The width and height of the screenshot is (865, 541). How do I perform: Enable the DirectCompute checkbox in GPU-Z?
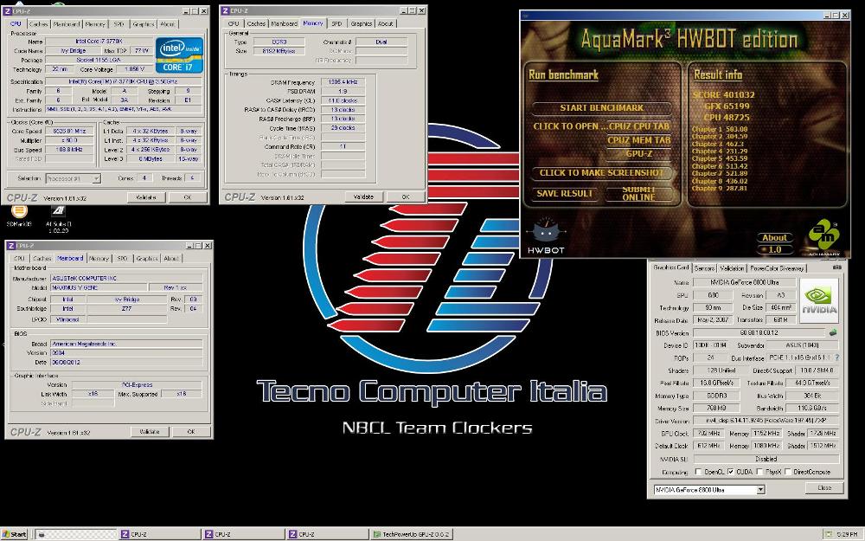(788, 472)
